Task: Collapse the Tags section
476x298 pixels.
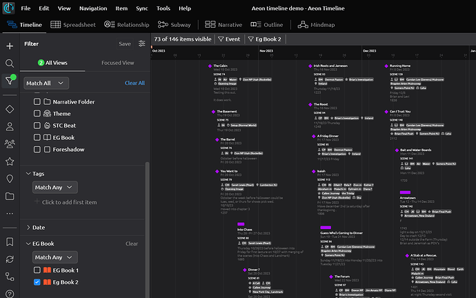Action: click(x=28, y=174)
